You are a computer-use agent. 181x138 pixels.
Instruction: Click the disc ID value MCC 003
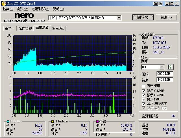point(160,43)
